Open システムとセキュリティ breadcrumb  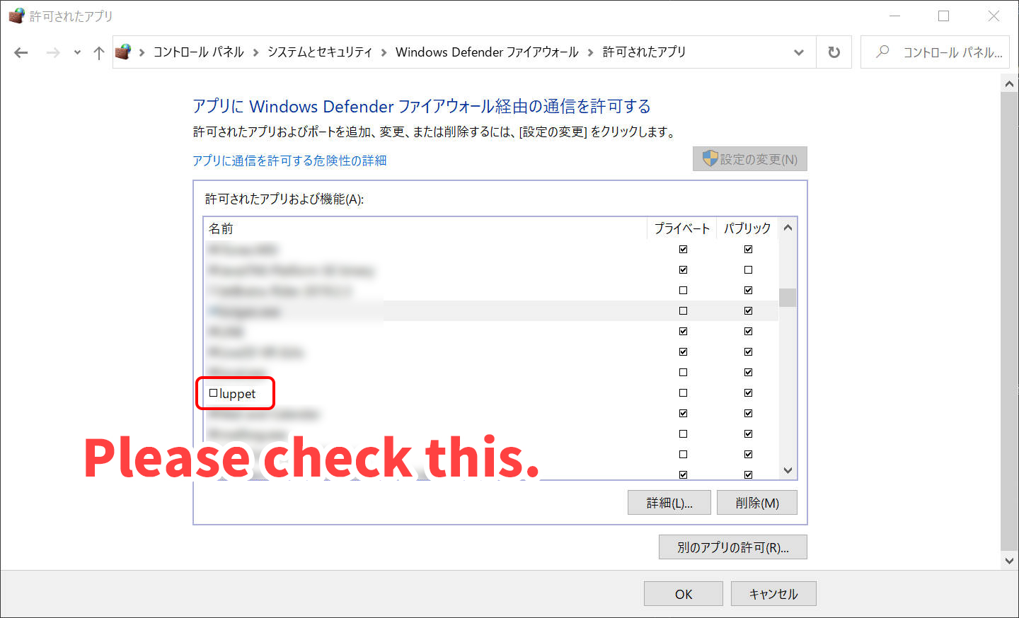click(319, 52)
